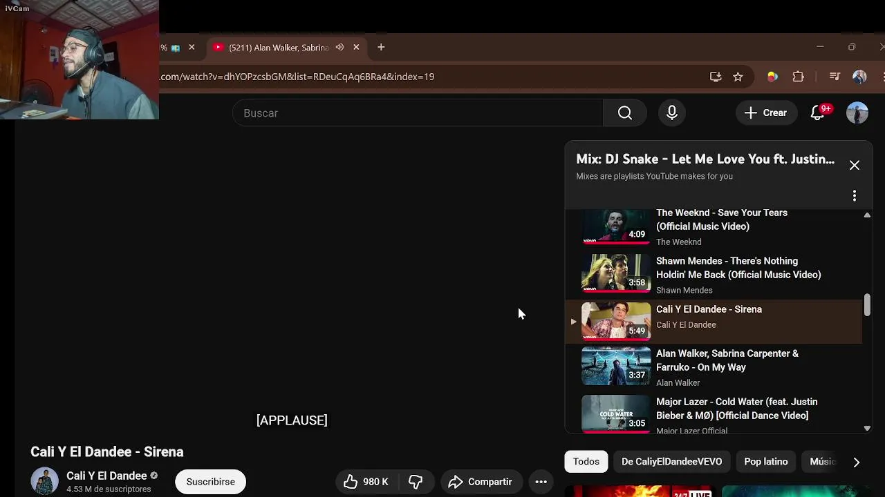Close the first browser tab ending in %
Viewport: 885px width, 497px height.
[x=192, y=47]
